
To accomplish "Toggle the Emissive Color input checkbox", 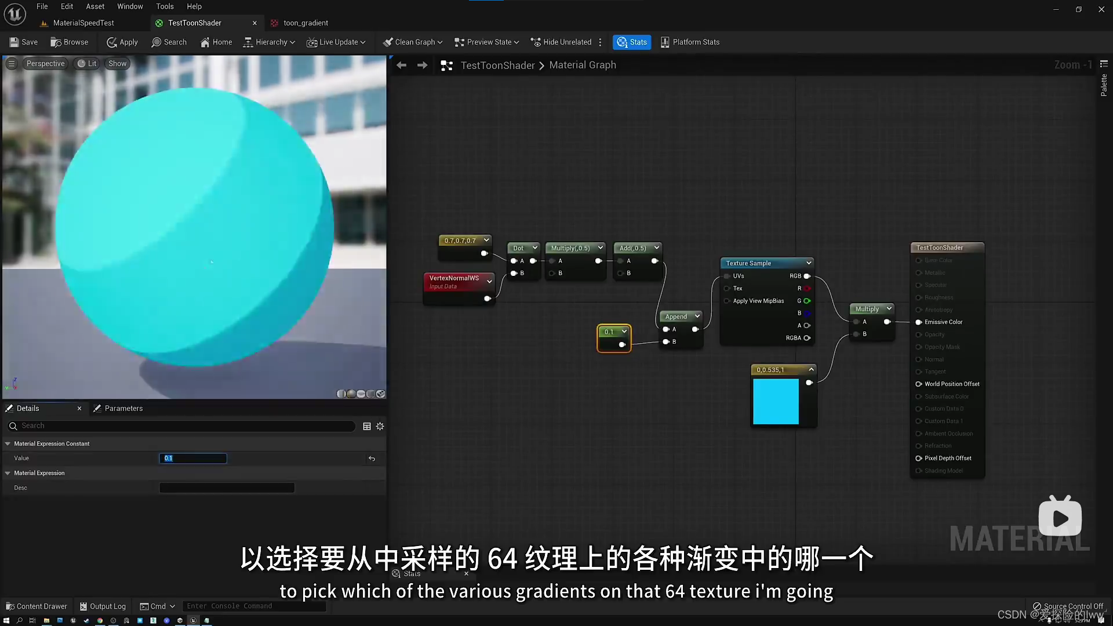I will pos(918,322).
